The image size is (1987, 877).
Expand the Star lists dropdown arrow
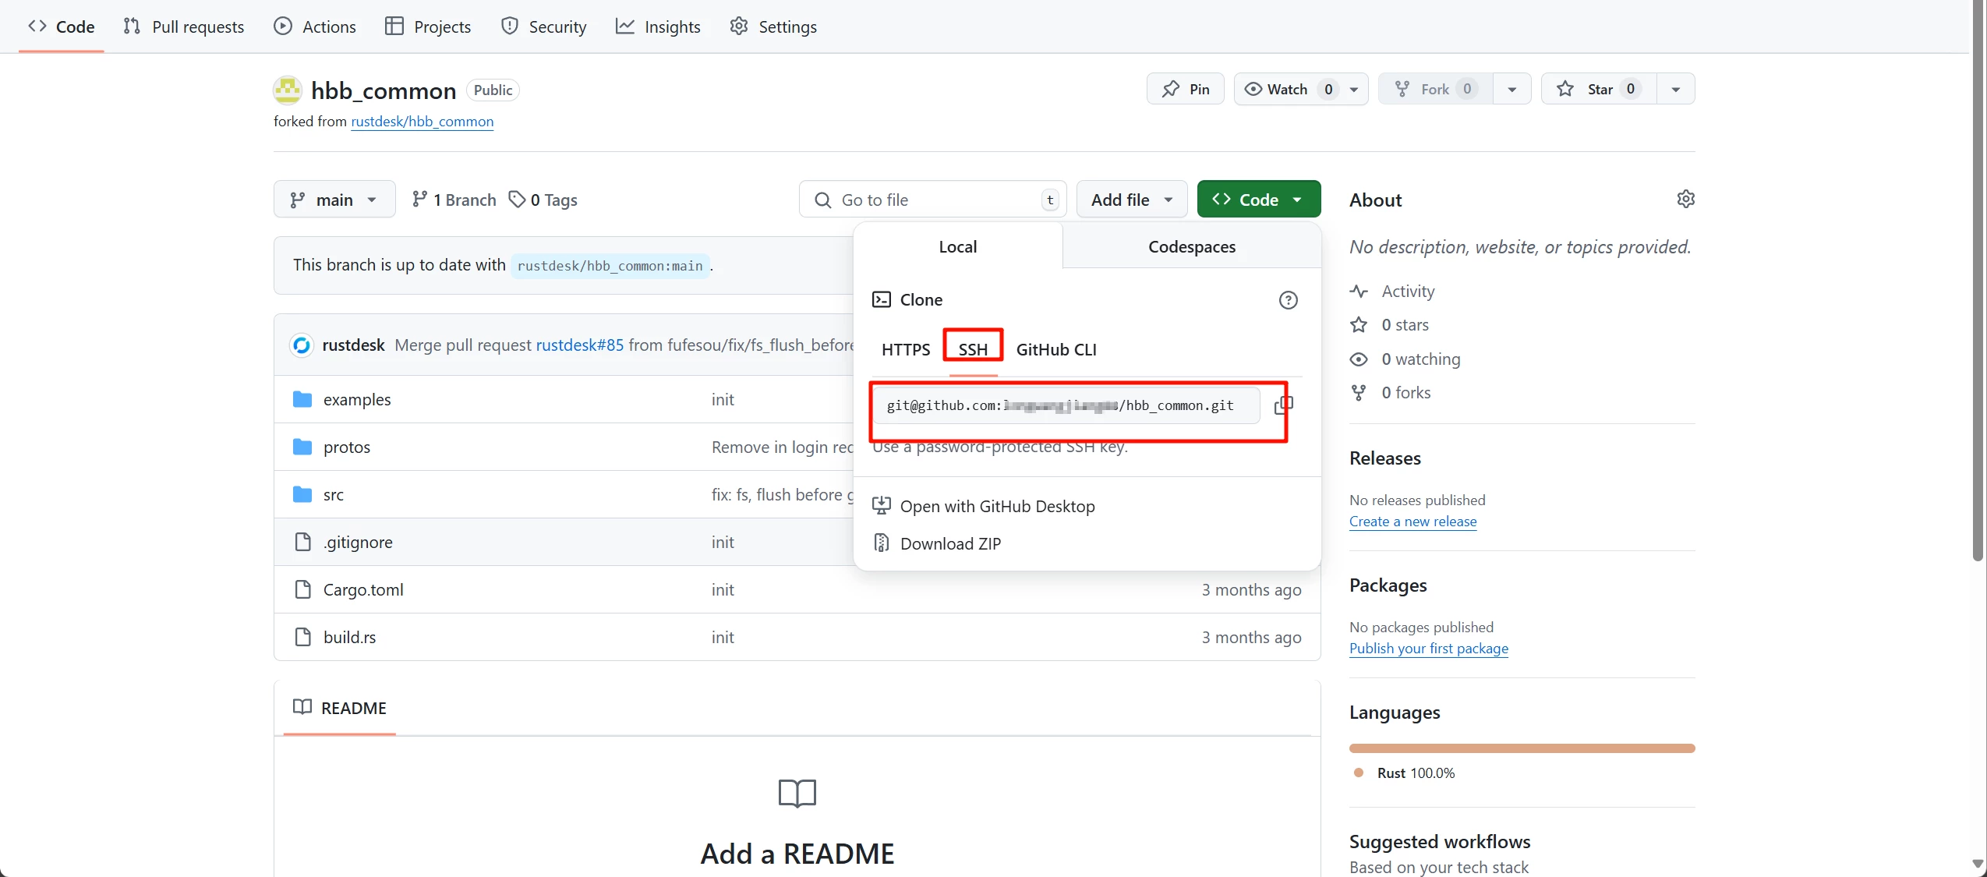pos(1675,89)
